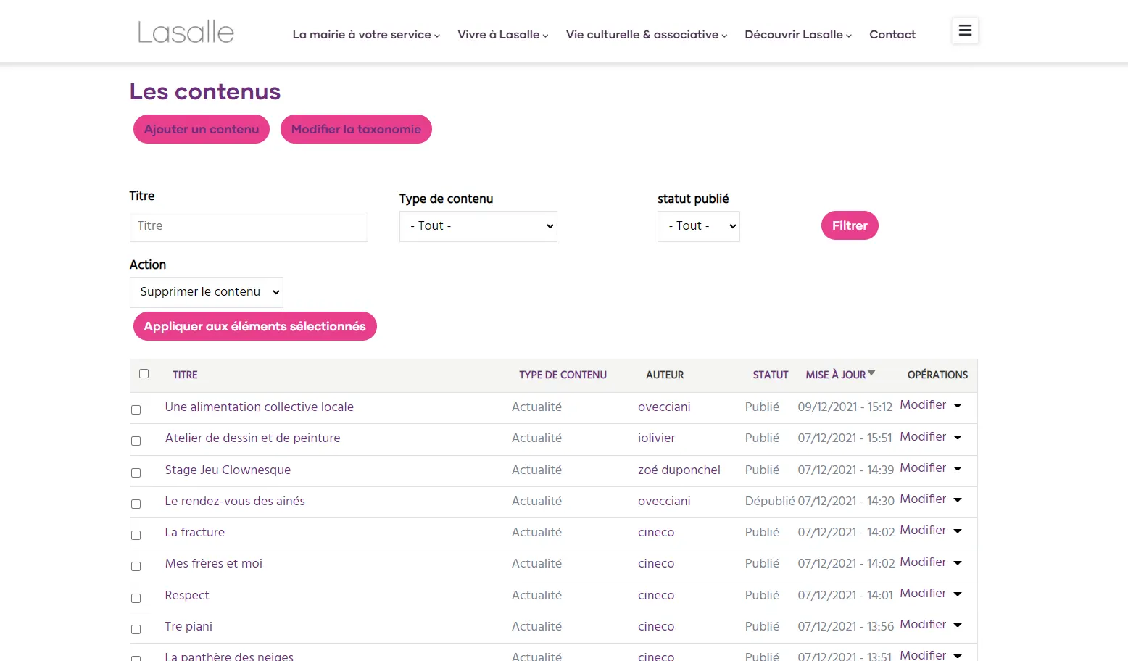Open the Stage Jeu Clownesque article

click(228, 470)
